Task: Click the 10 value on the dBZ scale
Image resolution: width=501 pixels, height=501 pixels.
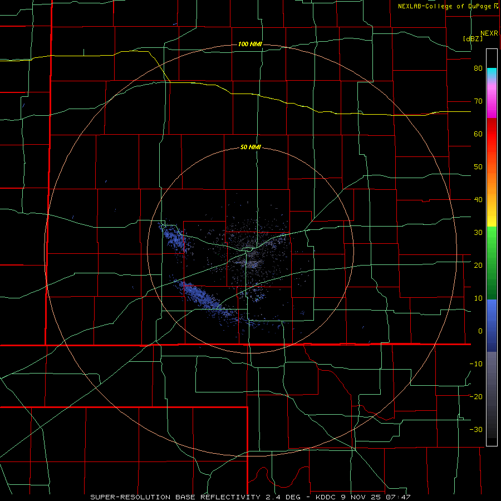Action: pyautogui.click(x=478, y=298)
